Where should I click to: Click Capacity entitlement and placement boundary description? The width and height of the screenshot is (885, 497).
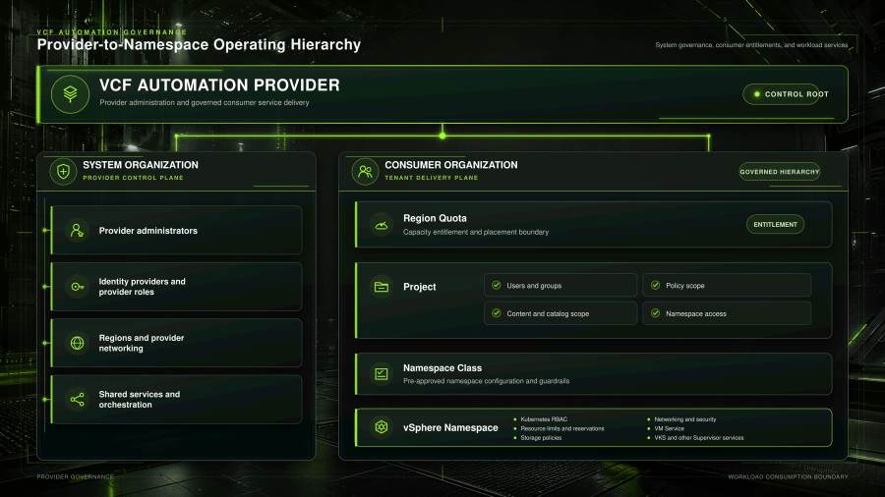coord(476,232)
